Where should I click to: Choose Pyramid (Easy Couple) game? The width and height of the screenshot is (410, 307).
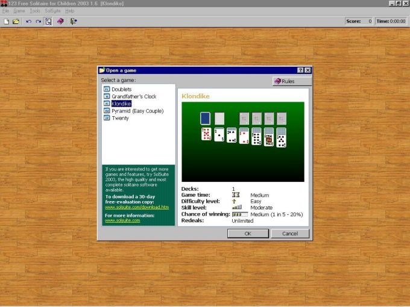[137, 111]
